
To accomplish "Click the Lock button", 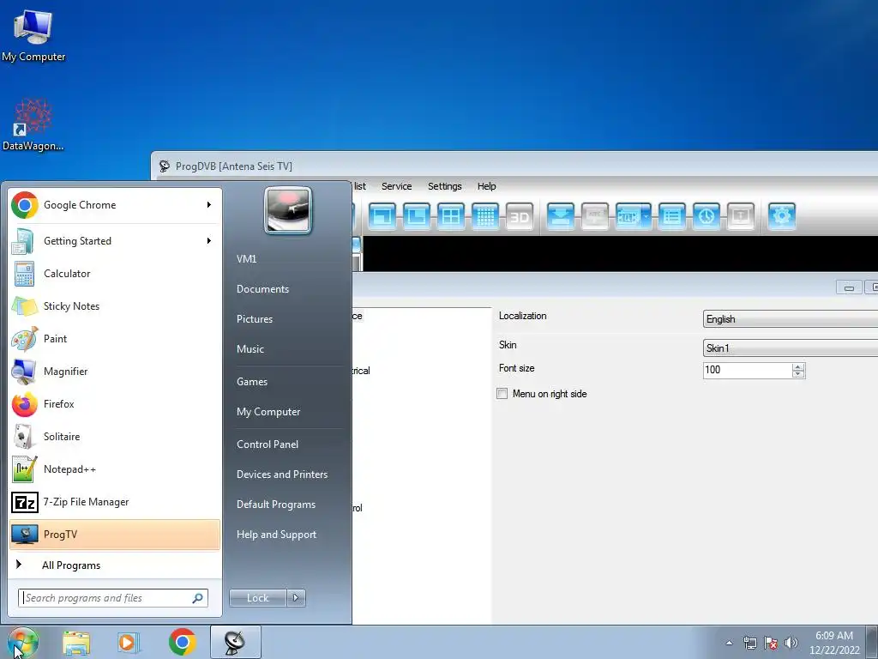I will pyautogui.click(x=257, y=598).
